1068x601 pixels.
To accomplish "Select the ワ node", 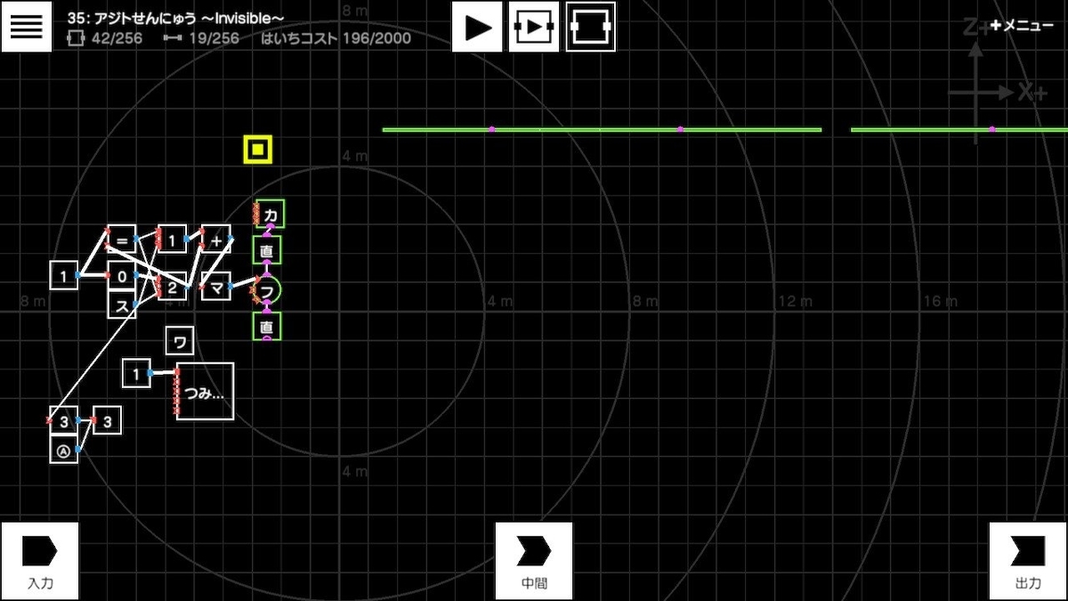I will pyautogui.click(x=180, y=341).
